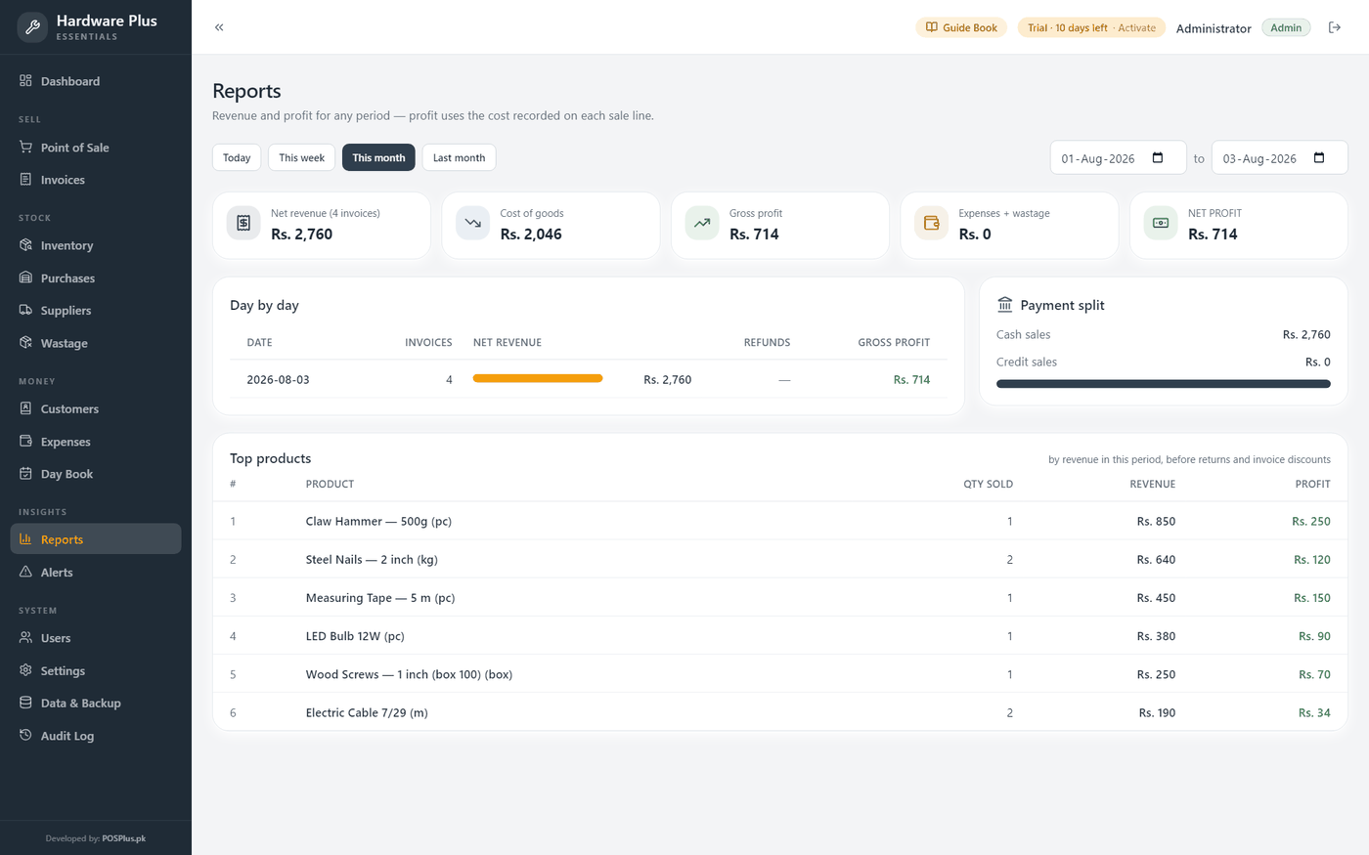Click the NET PROFIT cash icon
This screenshot has height=855, width=1369.
click(1161, 223)
